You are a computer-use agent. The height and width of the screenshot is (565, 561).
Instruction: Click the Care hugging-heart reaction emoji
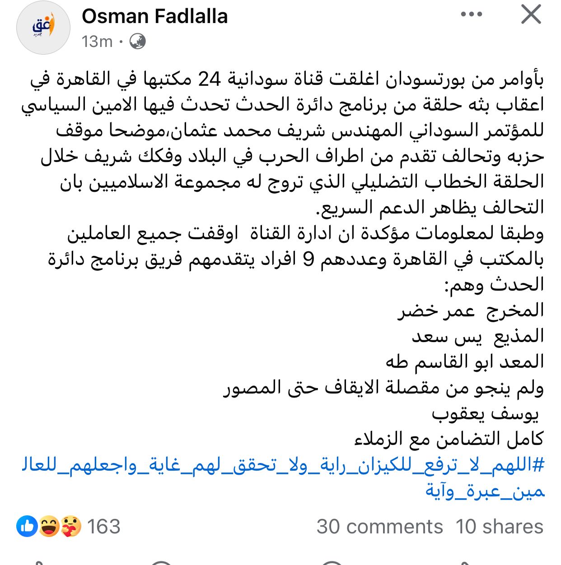[70, 527]
